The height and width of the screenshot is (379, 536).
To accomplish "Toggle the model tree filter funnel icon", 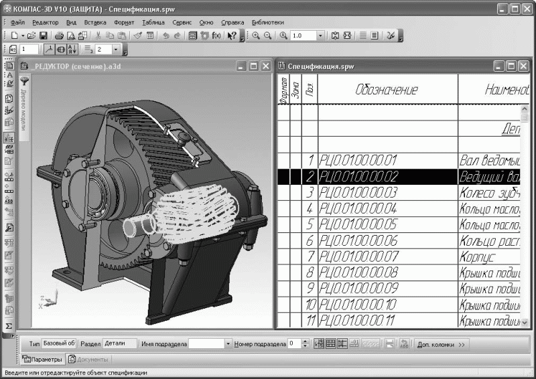I will pyautogui.click(x=24, y=81).
